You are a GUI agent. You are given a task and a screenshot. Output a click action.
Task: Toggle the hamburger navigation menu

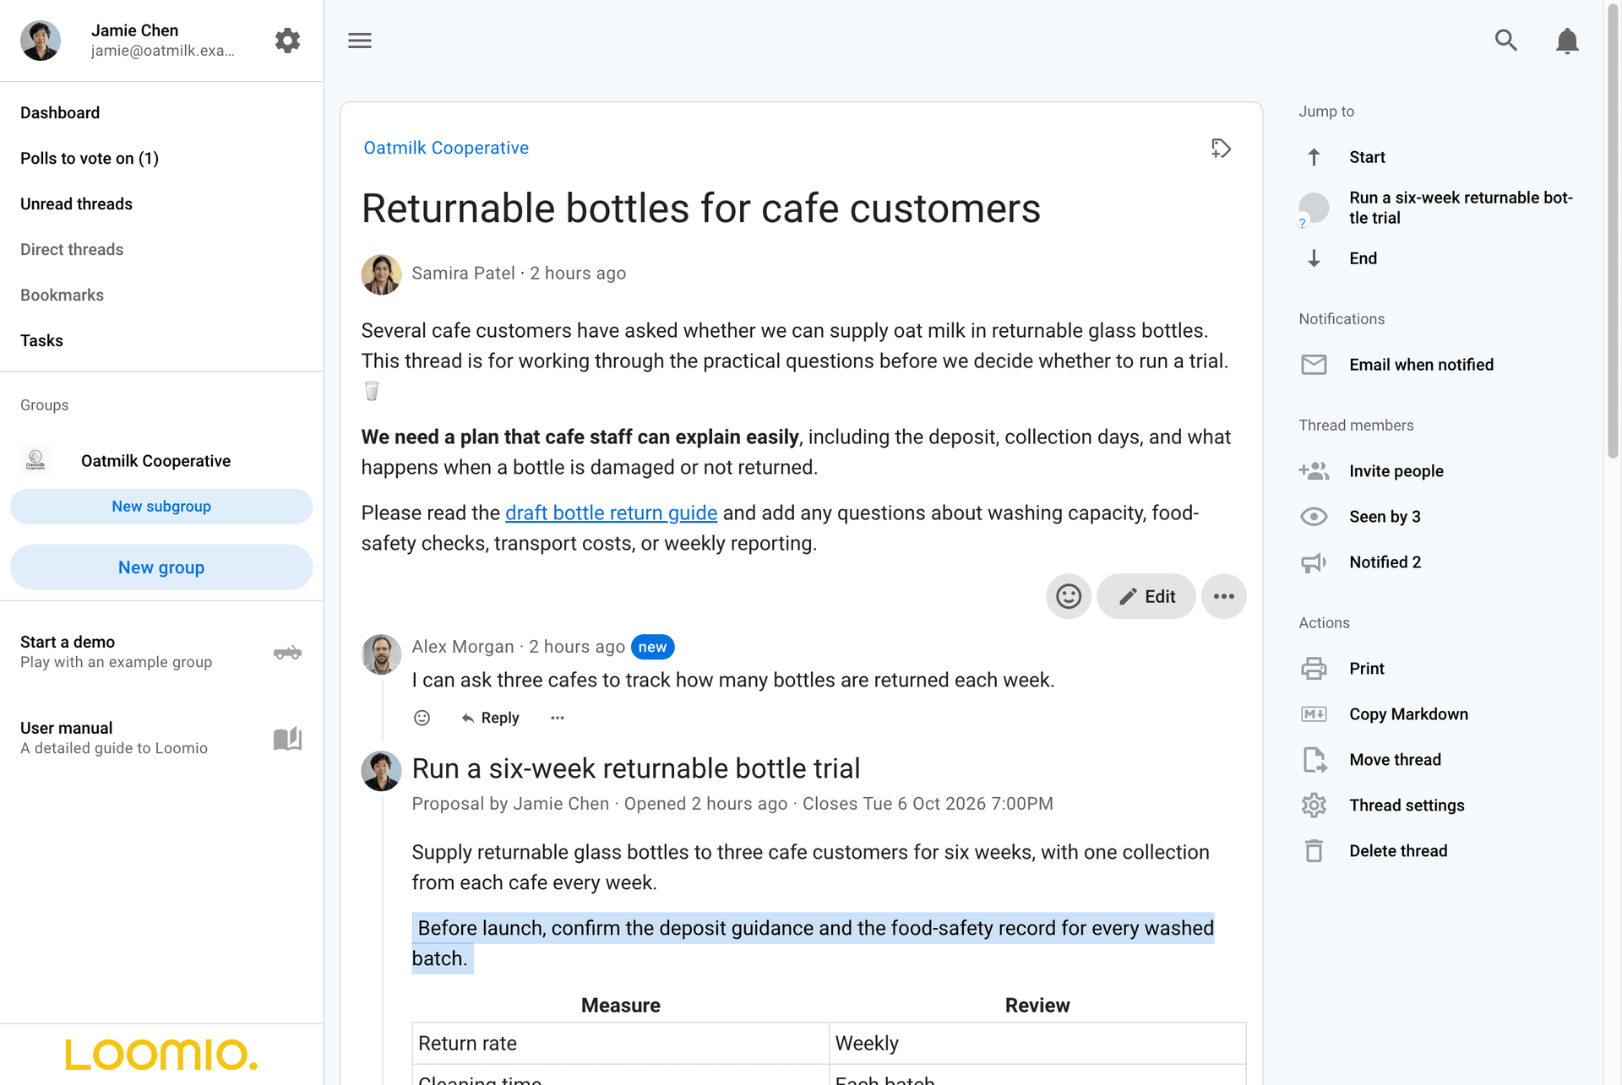[x=360, y=41]
